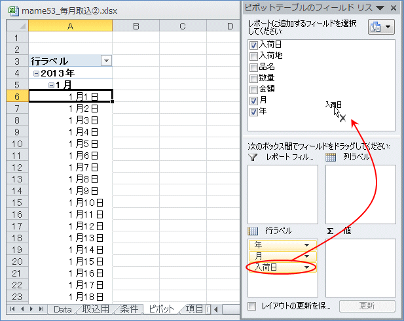Click the Values drop area box
404x321 pixels.
coord(360,268)
